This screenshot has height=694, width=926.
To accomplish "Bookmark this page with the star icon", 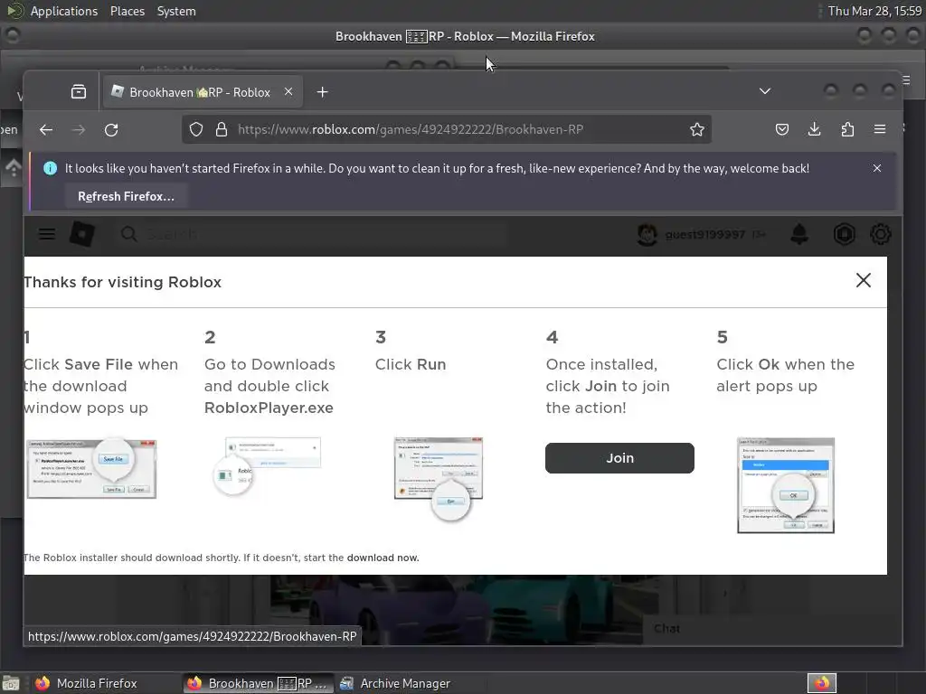I will click(697, 130).
